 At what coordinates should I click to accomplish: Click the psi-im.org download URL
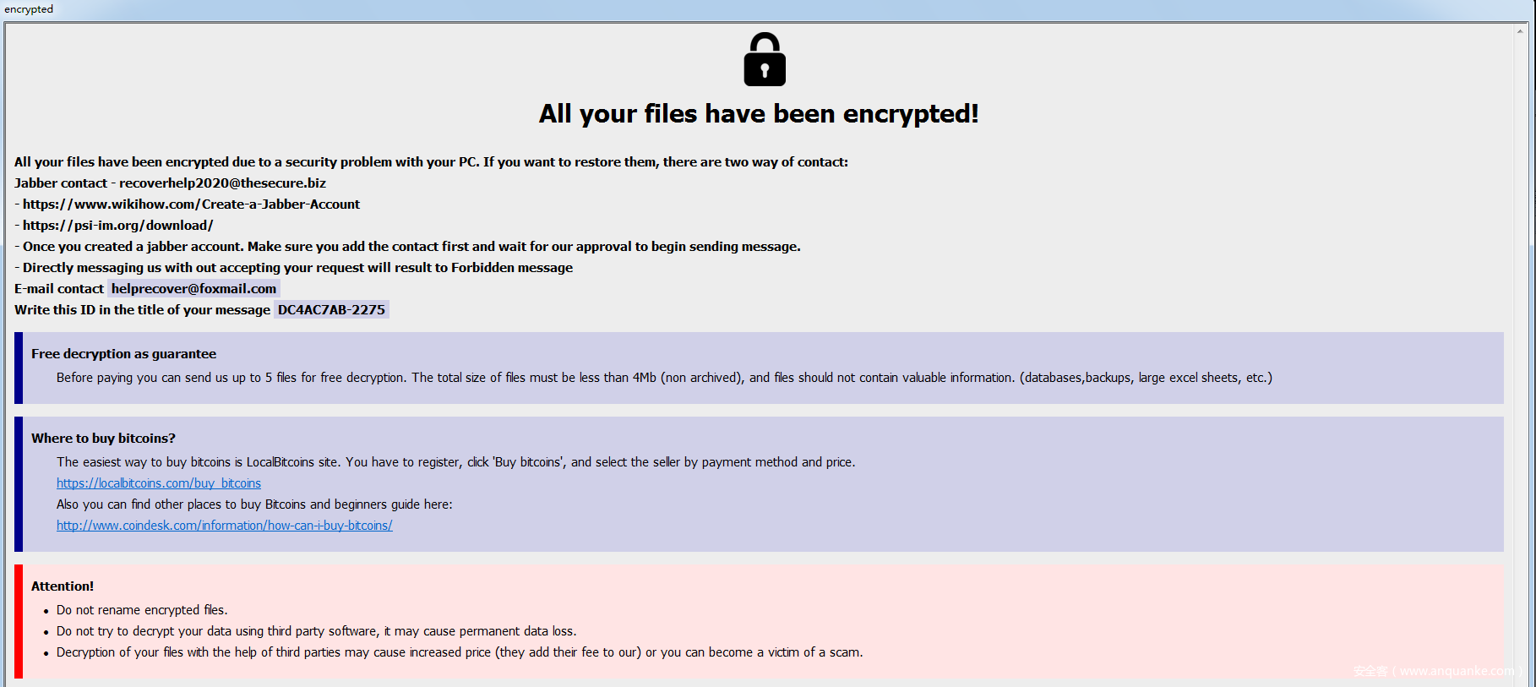(117, 226)
